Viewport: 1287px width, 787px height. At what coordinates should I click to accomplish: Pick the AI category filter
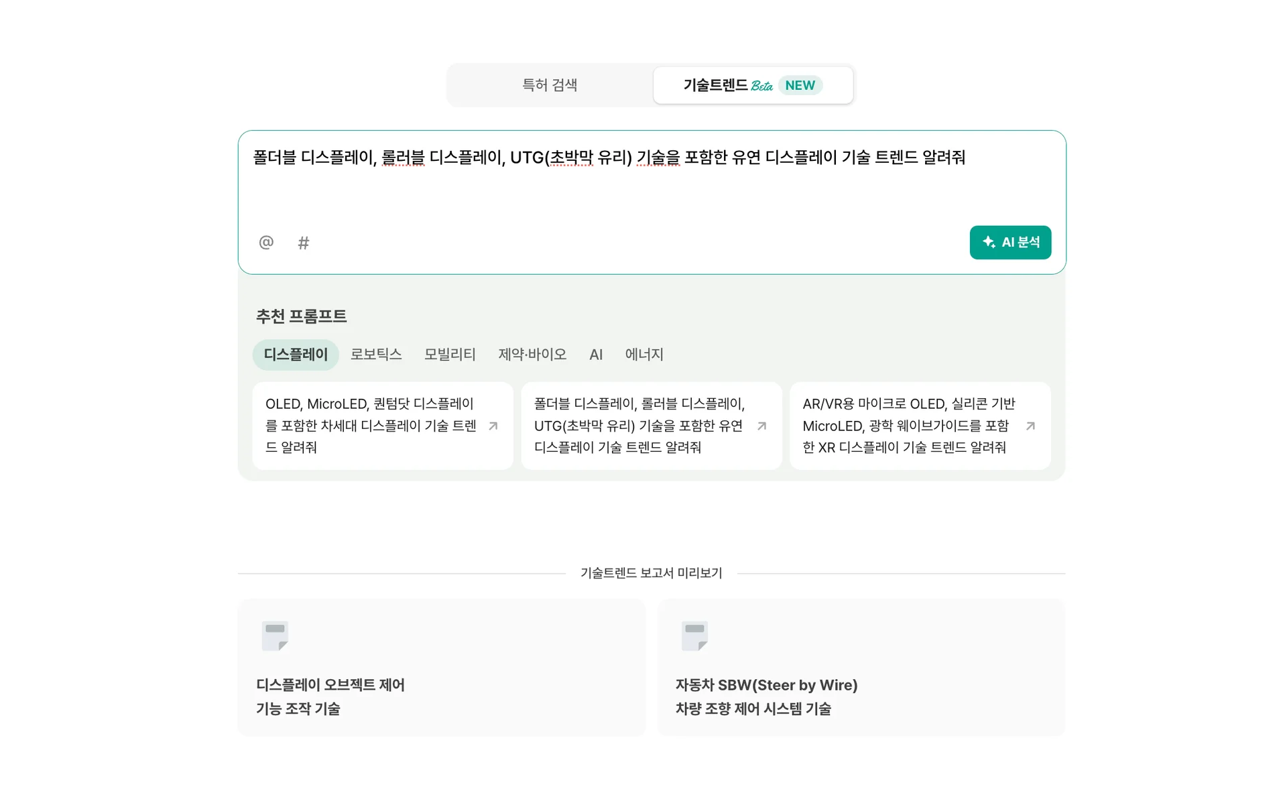596,355
